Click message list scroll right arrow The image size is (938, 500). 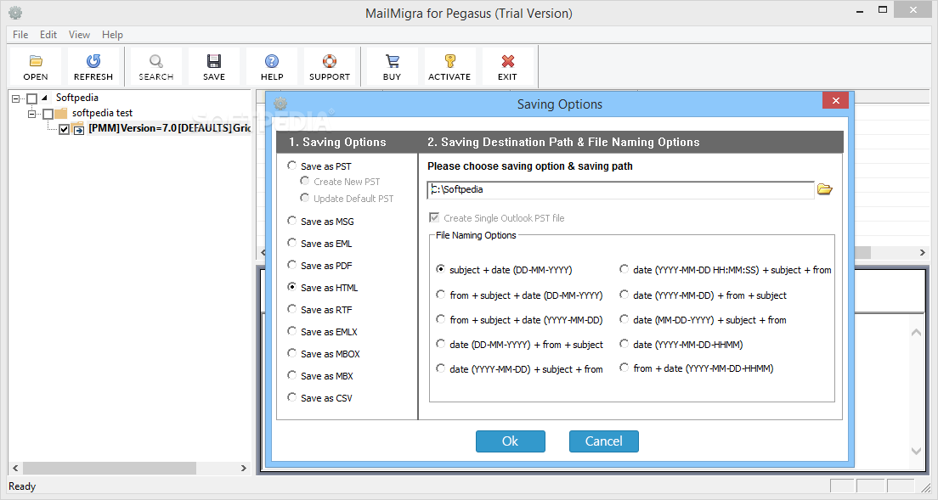[923, 253]
